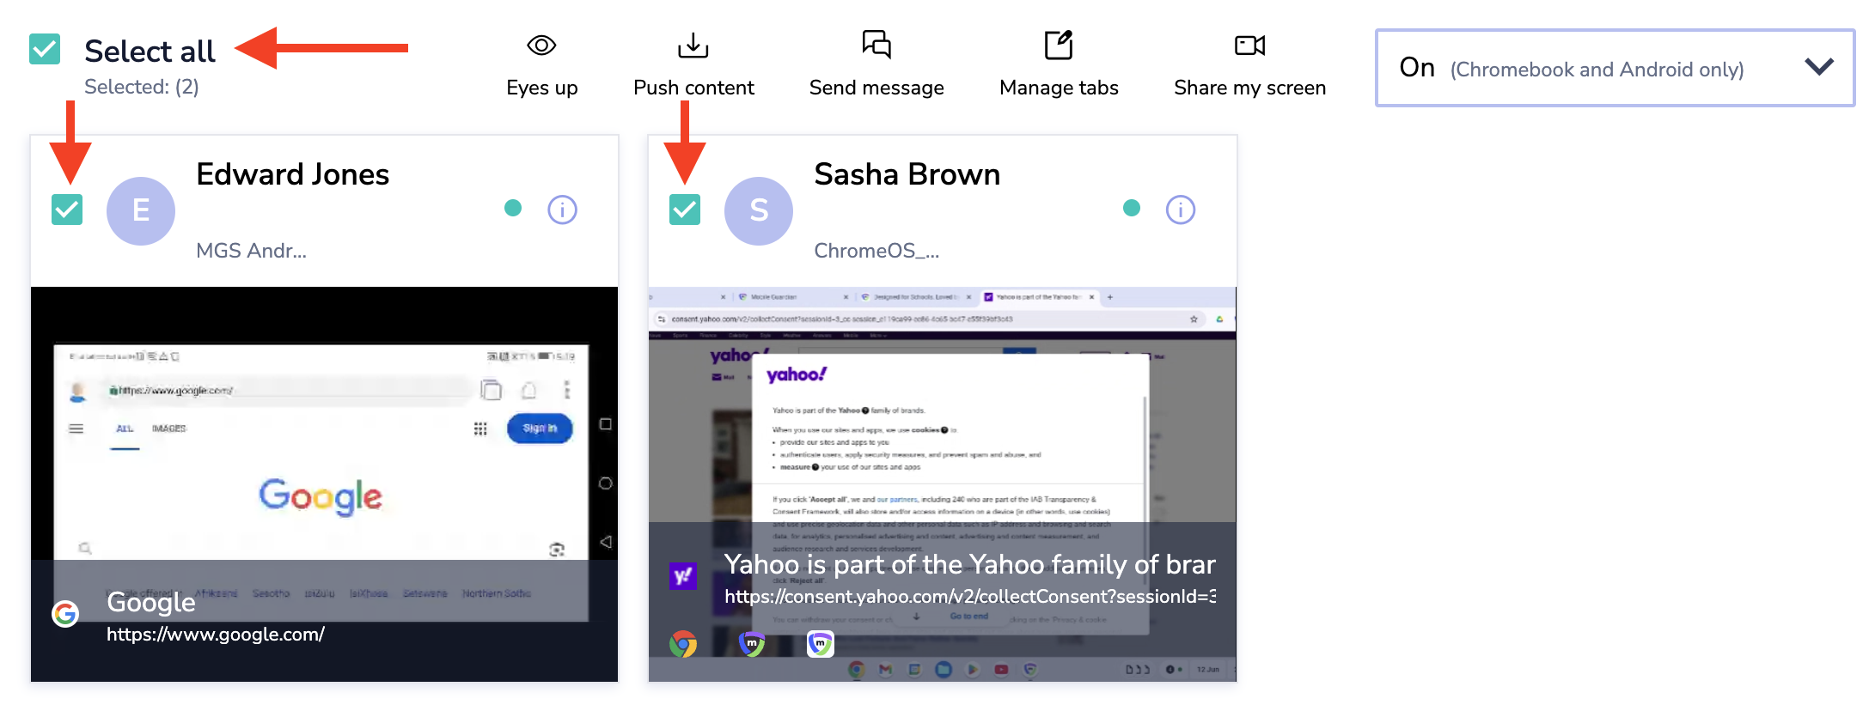Open info icon for Sasha Brown

[x=1180, y=210]
